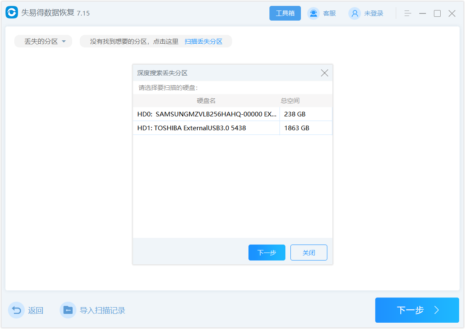Viewport: 465px width, 329px height.
Task: Open the hamburger menu icon in title bar
Action: point(408,13)
